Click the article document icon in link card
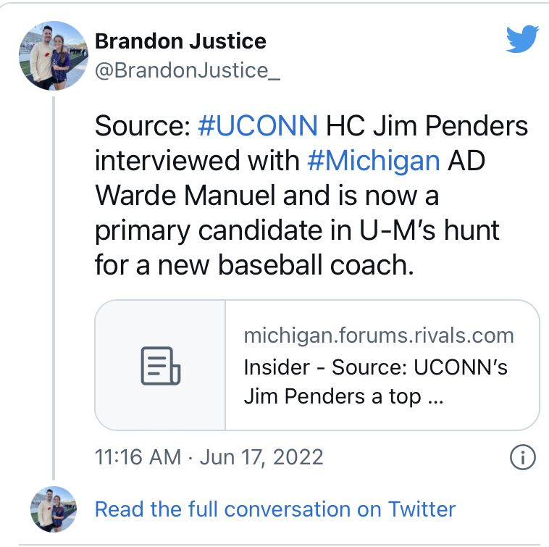 [x=160, y=366]
